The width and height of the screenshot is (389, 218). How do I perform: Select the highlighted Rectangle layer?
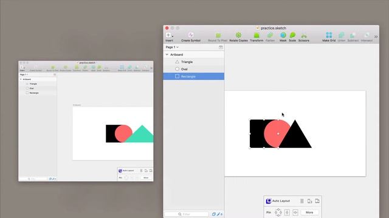pyautogui.click(x=194, y=76)
